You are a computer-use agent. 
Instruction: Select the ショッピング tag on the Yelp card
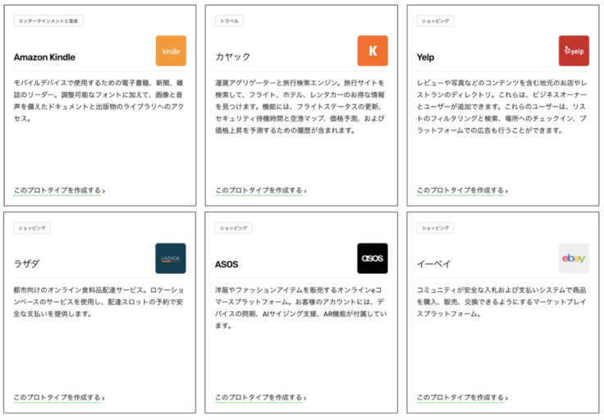[435, 21]
